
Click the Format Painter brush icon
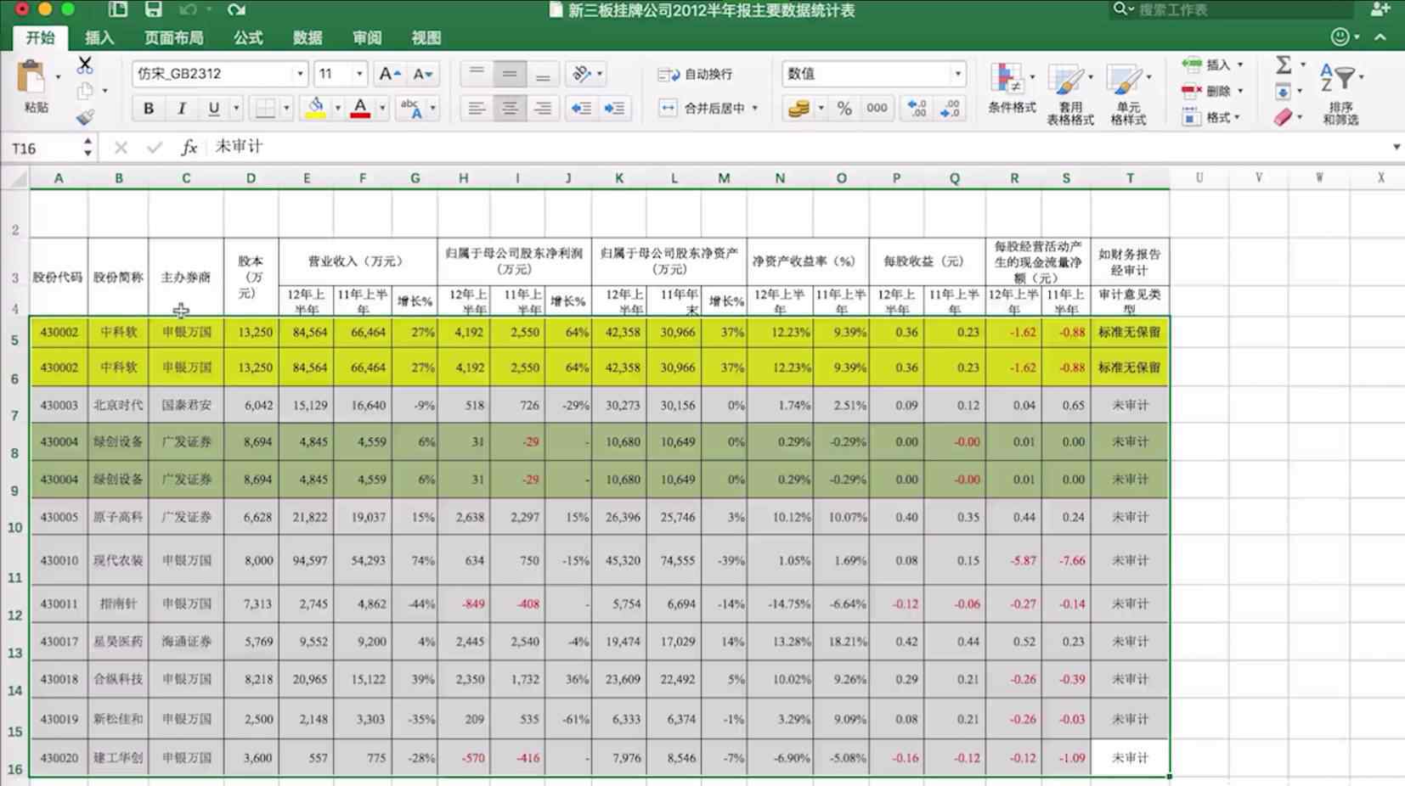tap(85, 117)
